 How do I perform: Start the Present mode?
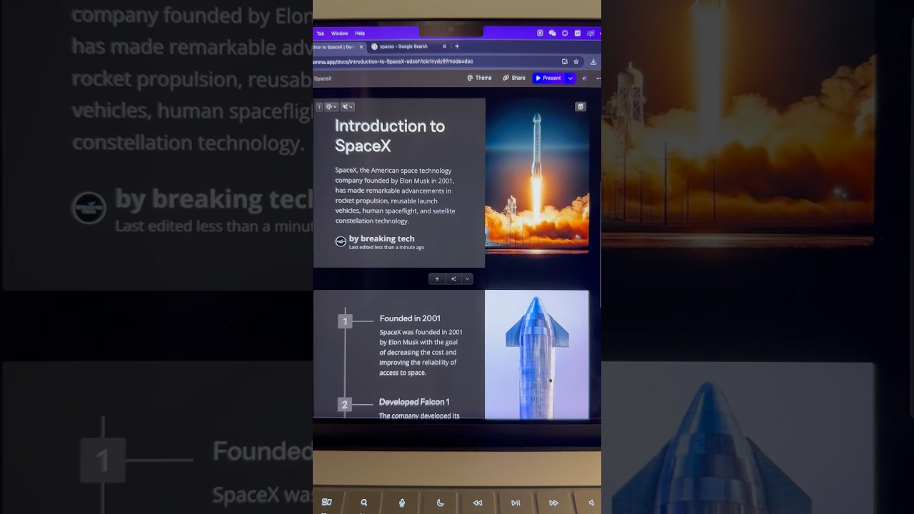[x=548, y=78]
